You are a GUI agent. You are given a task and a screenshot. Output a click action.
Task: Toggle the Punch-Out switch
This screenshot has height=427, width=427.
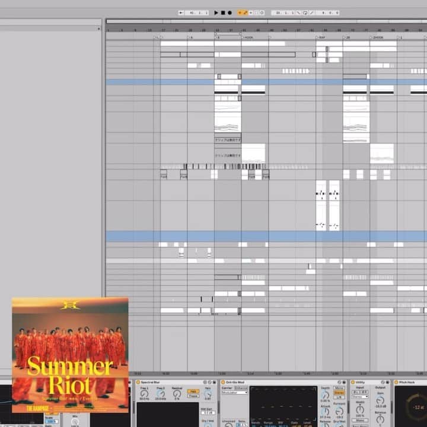[x=311, y=12]
